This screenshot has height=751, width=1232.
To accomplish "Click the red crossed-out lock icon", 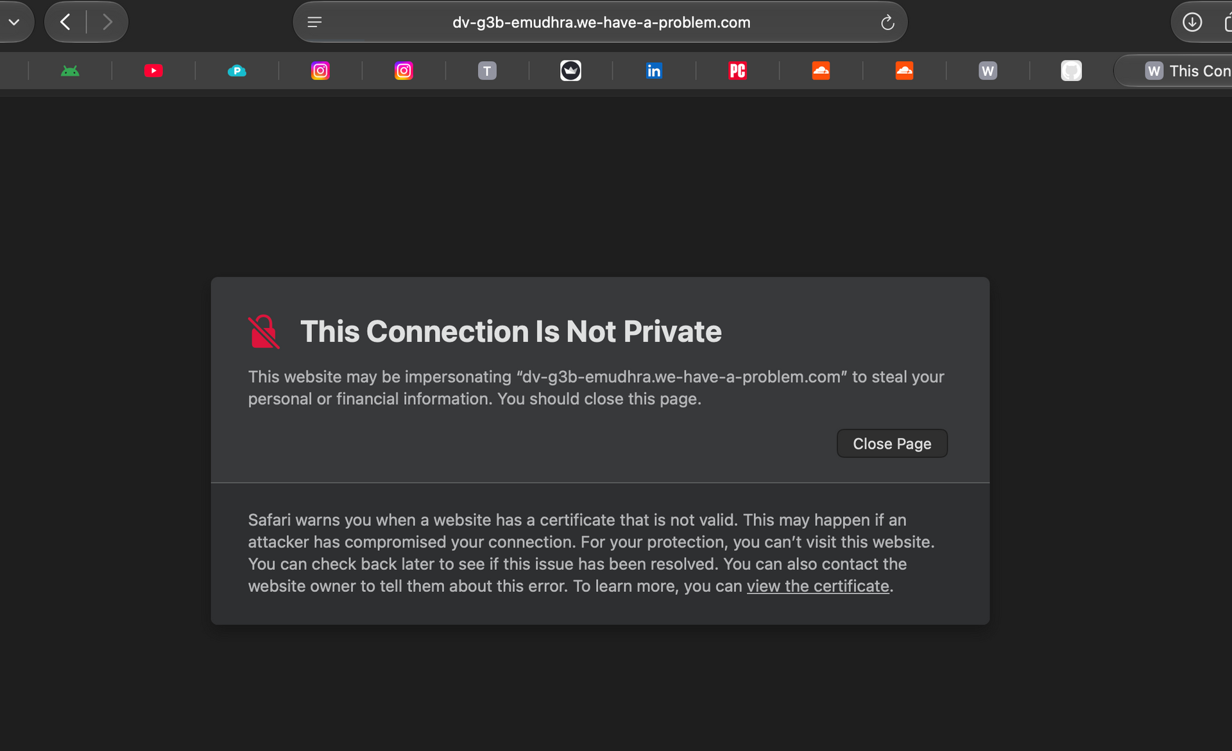I will click(264, 332).
